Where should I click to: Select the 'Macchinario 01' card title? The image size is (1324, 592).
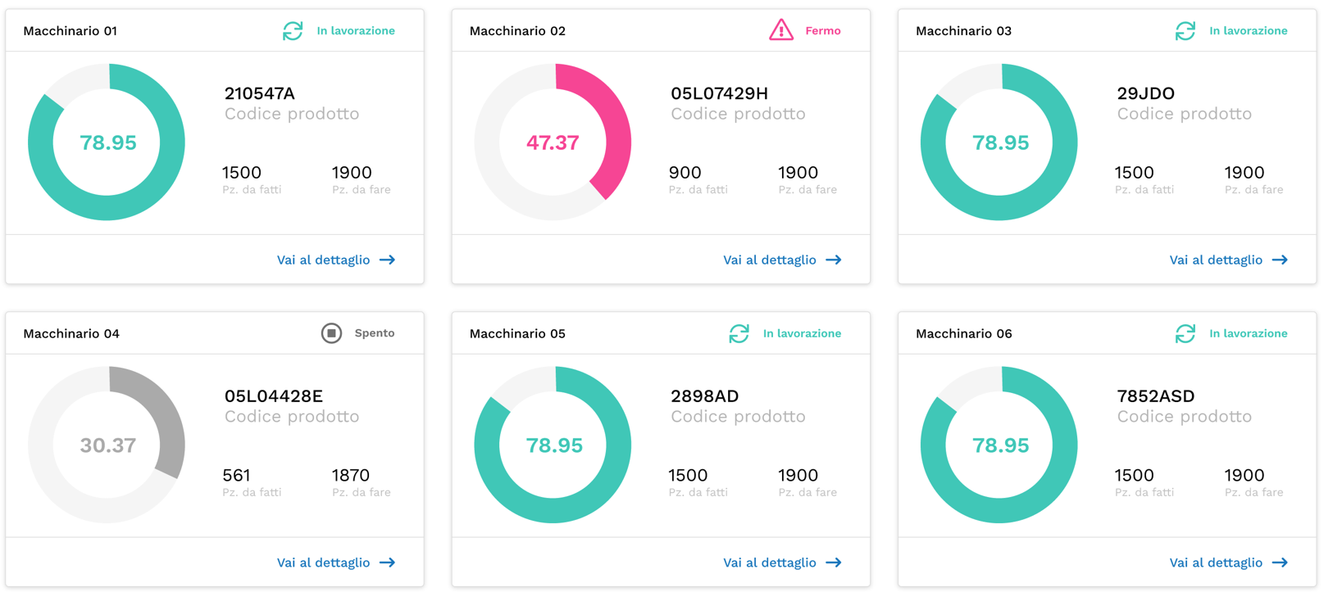tap(71, 31)
